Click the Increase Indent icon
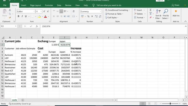This screenshot has height=106, width=188. point(68,16)
